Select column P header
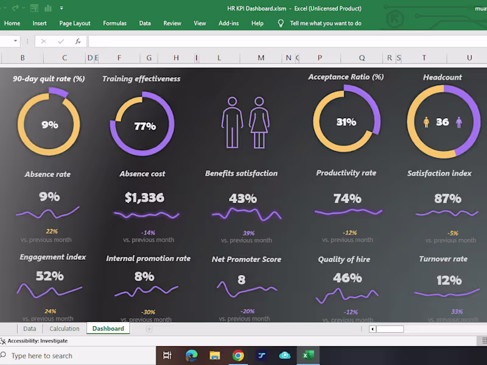Image resolution: width=487 pixels, height=365 pixels. click(320, 58)
